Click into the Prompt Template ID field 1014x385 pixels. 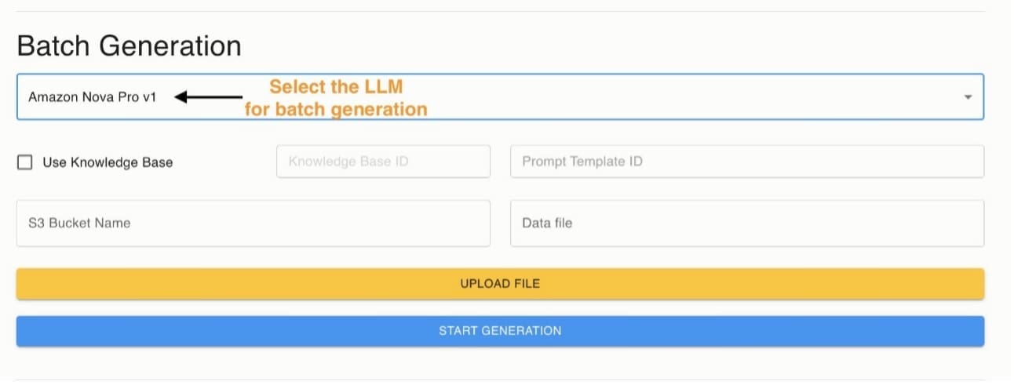tap(746, 162)
